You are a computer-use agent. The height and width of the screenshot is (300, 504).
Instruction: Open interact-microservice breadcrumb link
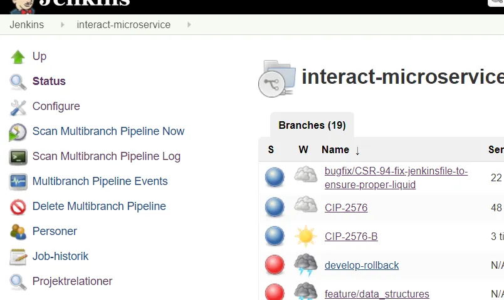click(x=123, y=24)
